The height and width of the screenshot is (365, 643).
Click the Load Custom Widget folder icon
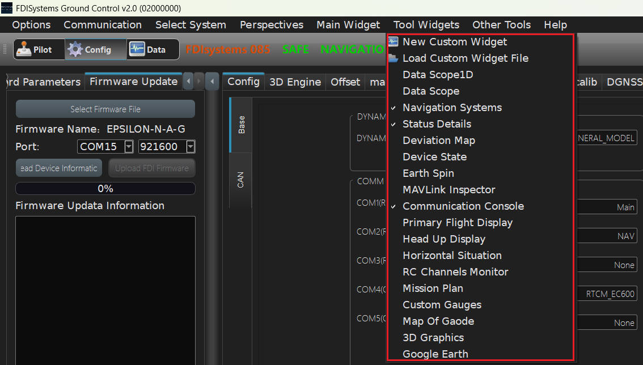tap(394, 58)
